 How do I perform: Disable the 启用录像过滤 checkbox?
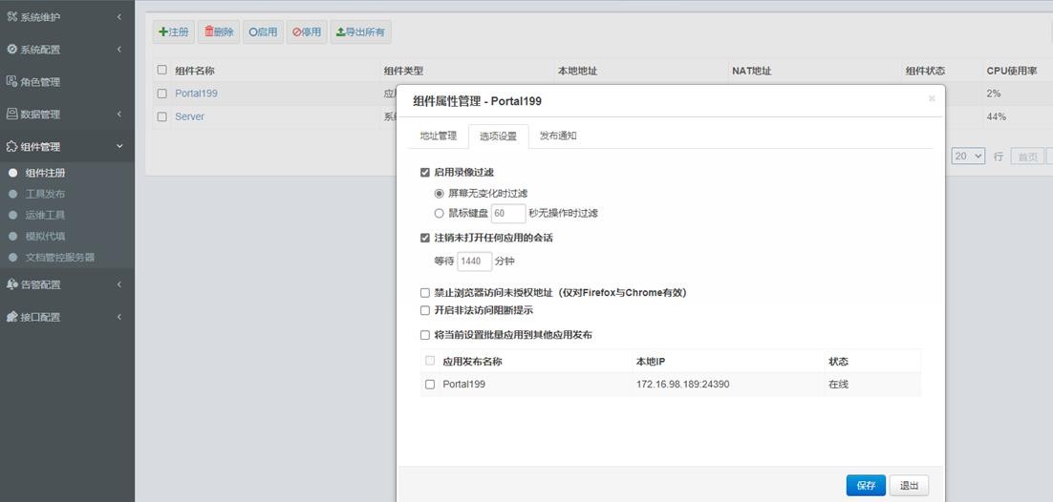(x=425, y=173)
